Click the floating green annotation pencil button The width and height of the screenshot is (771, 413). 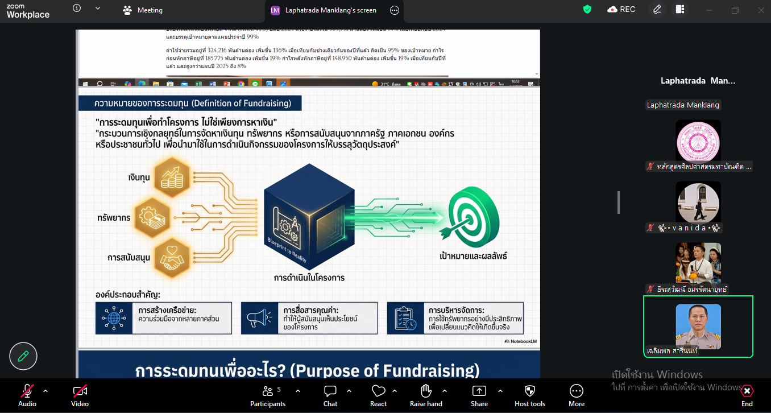click(23, 357)
